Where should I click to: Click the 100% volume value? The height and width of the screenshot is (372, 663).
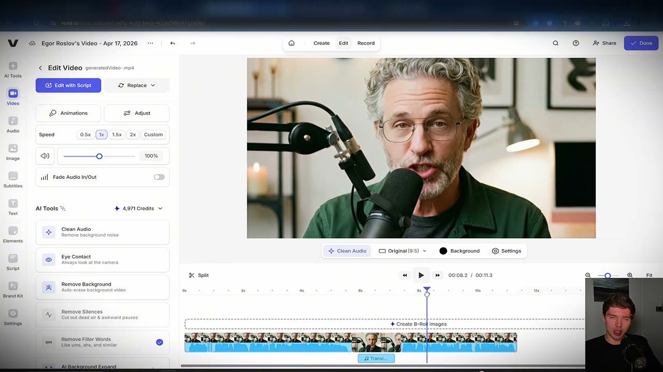(x=151, y=156)
